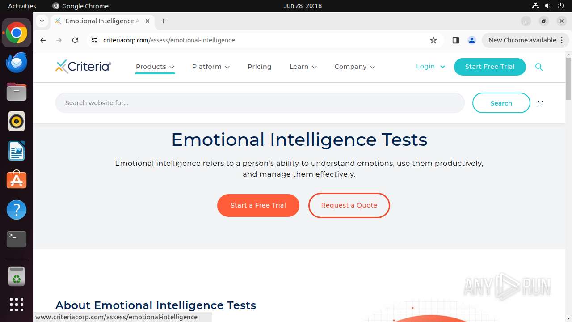The height and width of the screenshot is (322, 572).
Task: Select the Emotional Intelligence browser tab
Action: click(x=102, y=21)
